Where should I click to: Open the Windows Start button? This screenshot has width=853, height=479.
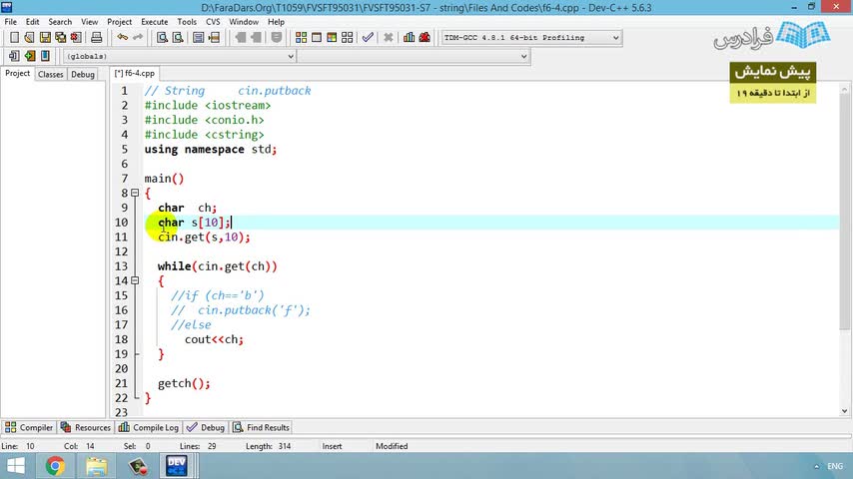16,466
